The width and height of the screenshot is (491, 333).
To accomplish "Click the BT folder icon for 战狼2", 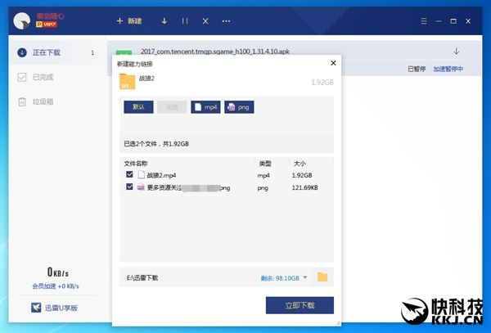I will point(127,81).
